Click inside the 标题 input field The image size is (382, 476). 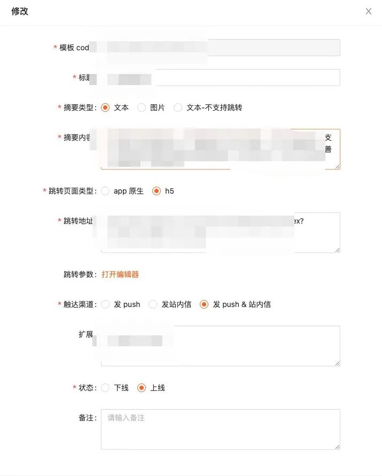(221, 78)
